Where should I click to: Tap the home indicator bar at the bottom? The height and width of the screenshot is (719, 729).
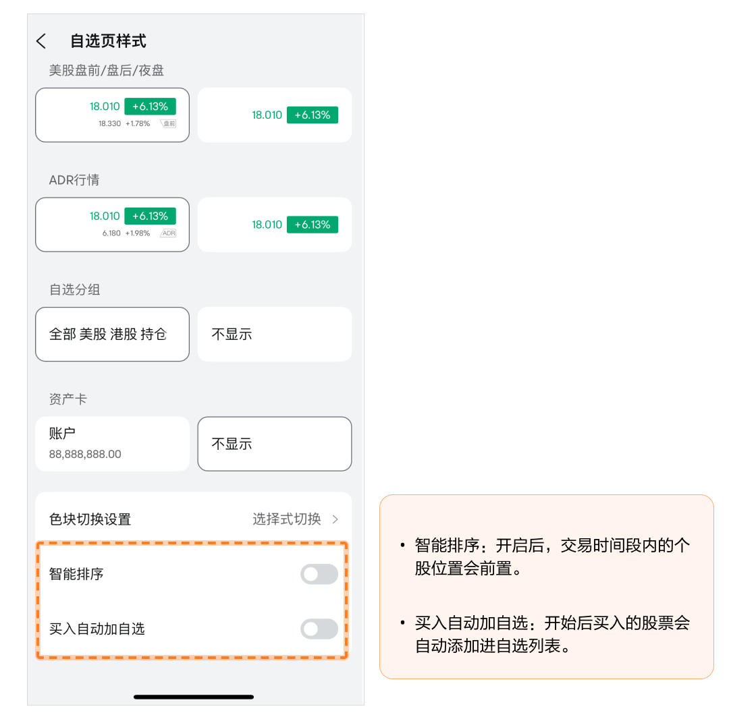coord(194,697)
